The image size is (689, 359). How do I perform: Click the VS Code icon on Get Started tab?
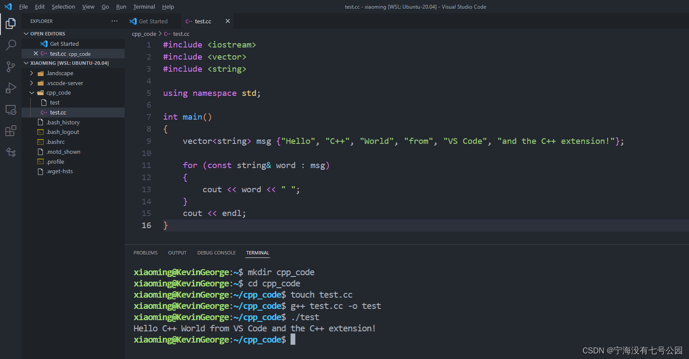coord(133,21)
